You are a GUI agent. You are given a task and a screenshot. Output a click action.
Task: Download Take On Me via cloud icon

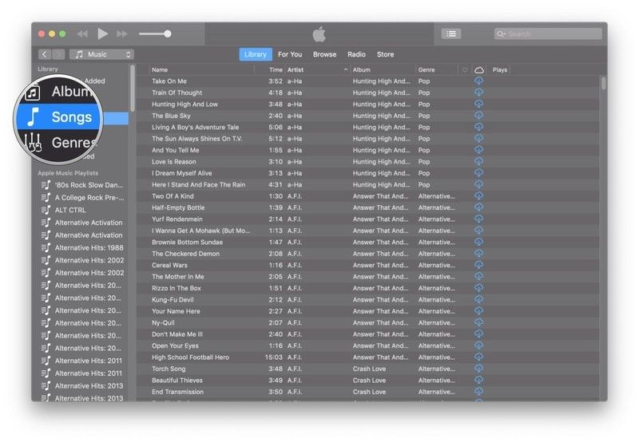tap(478, 81)
